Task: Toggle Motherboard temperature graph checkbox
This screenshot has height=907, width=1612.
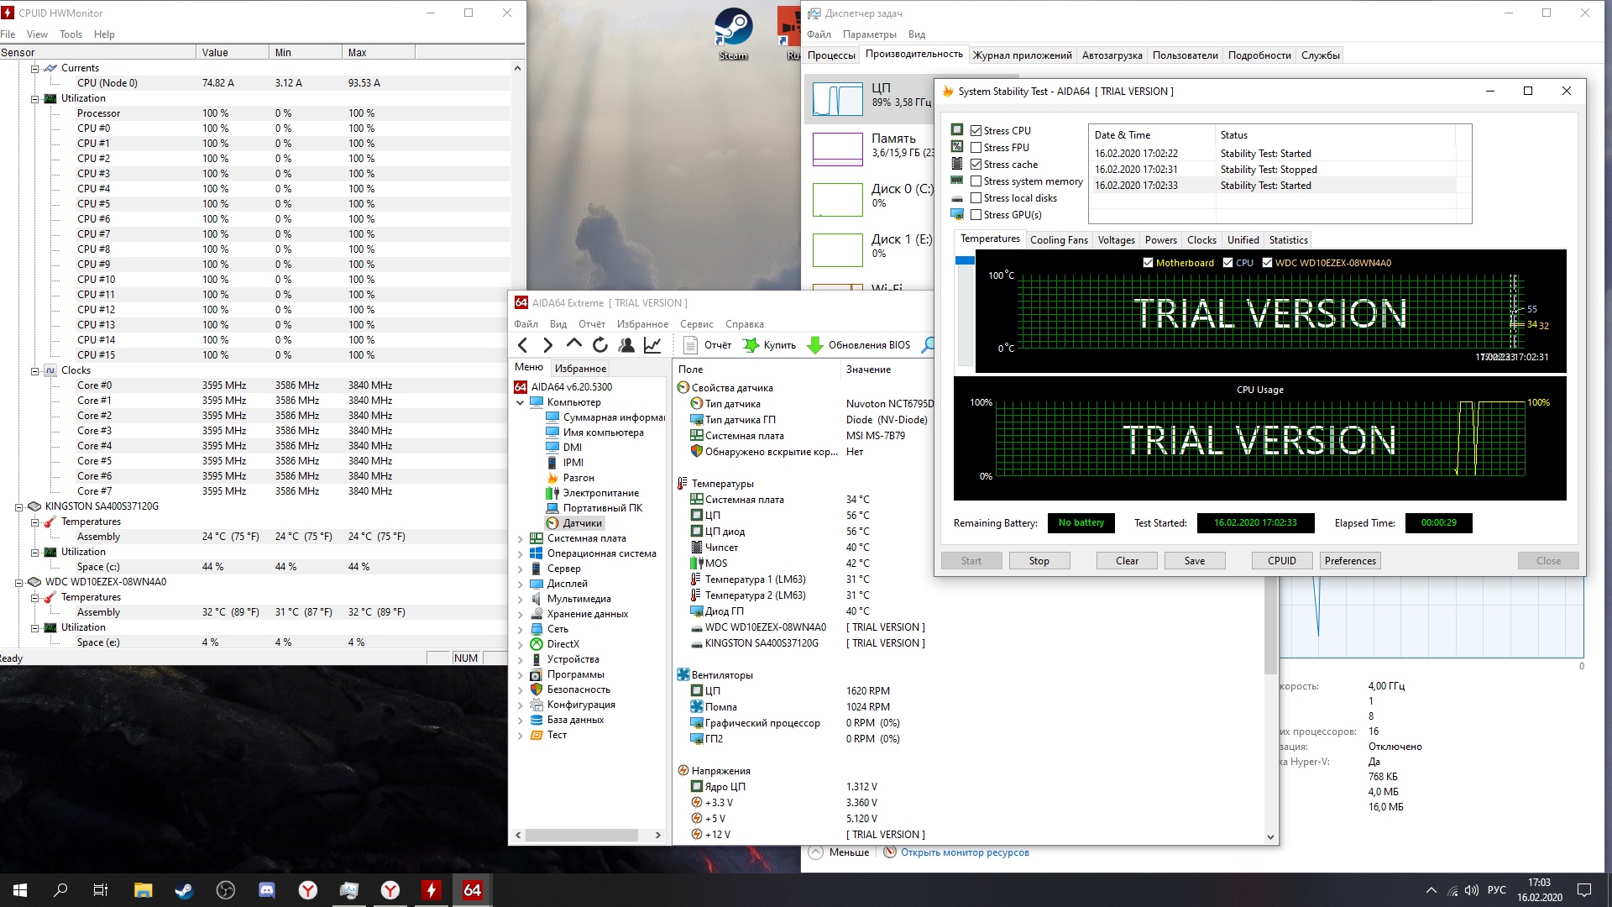Action: pyautogui.click(x=1148, y=263)
